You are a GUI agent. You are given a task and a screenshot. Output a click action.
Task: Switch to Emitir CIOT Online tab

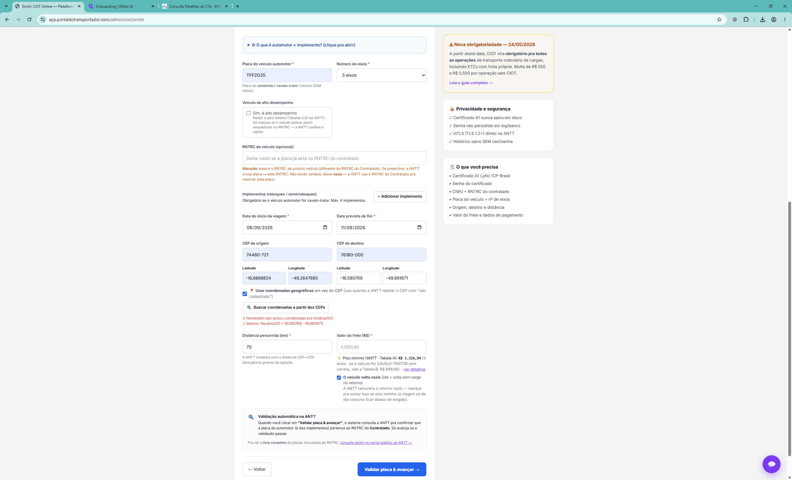48,6
